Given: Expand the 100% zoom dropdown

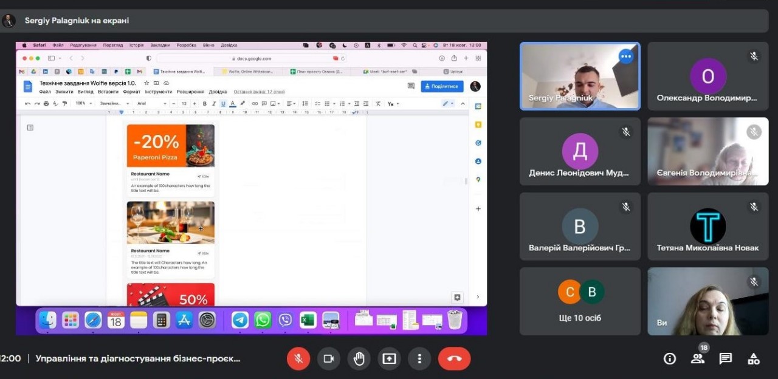Looking at the screenshot, I should [83, 103].
